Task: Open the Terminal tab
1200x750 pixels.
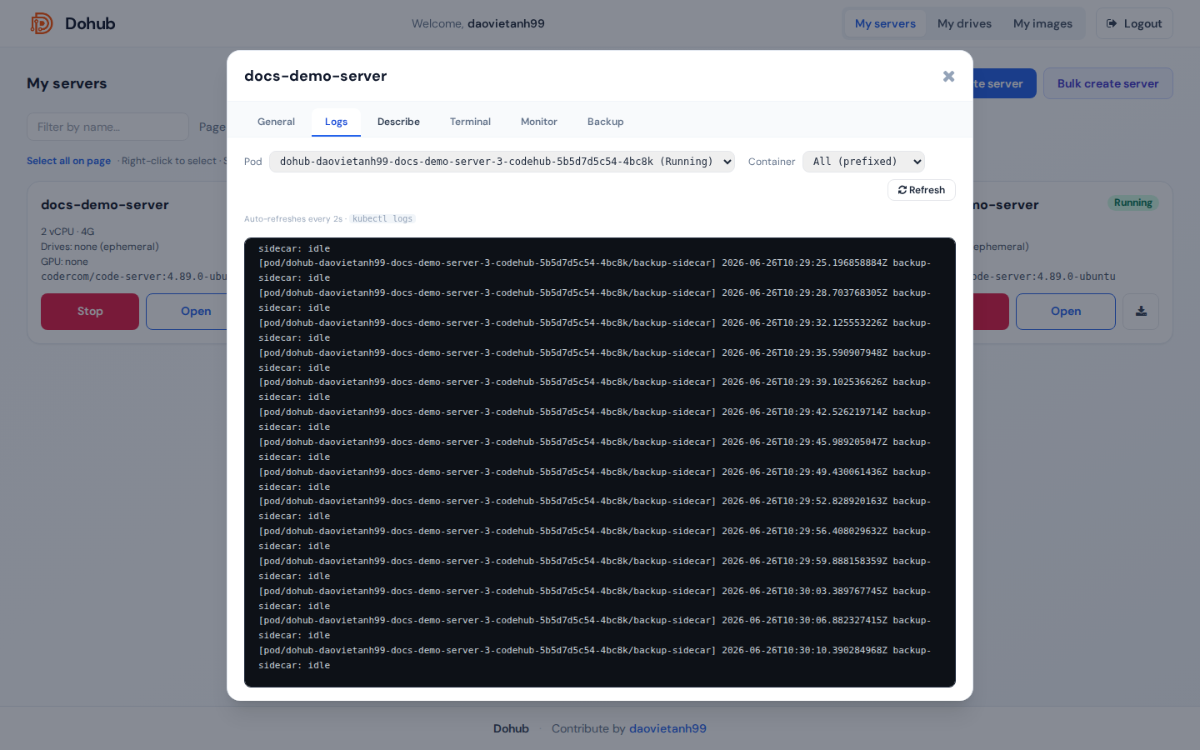Action: (470, 122)
